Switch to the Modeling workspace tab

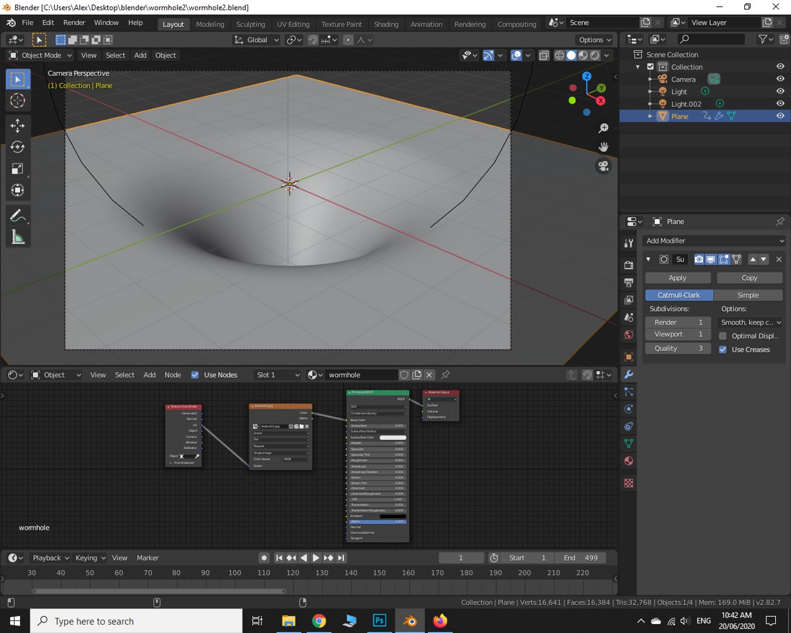click(x=210, y=24)
